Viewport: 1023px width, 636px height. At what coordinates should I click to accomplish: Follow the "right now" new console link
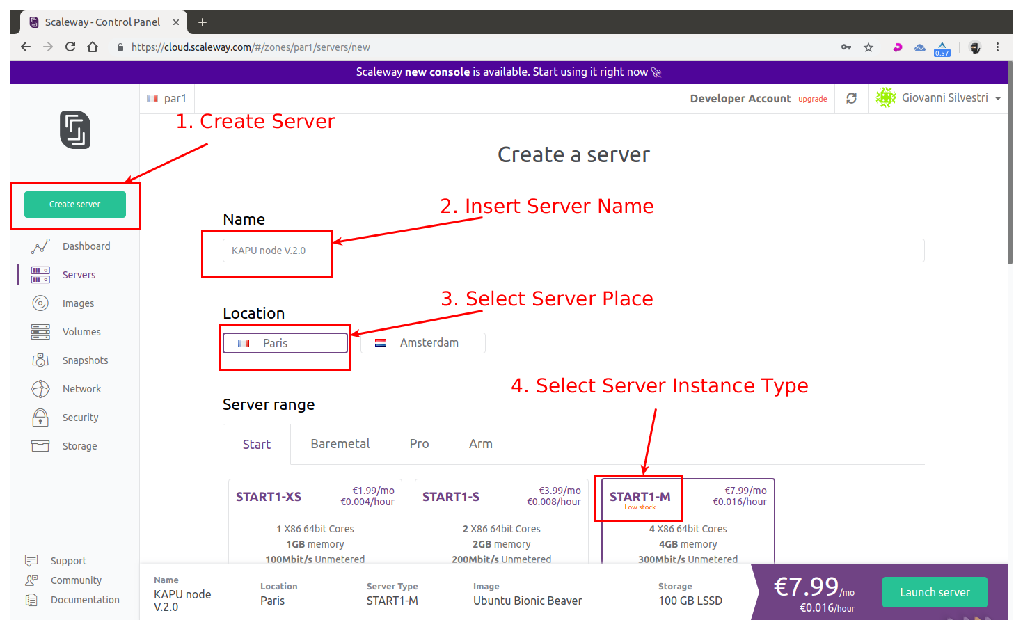(x=624, y=72)
